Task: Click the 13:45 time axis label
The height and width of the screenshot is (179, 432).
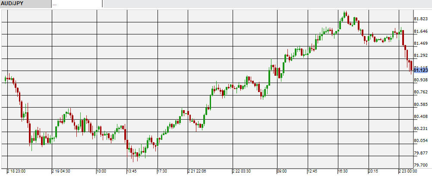Action: [132, 171]
